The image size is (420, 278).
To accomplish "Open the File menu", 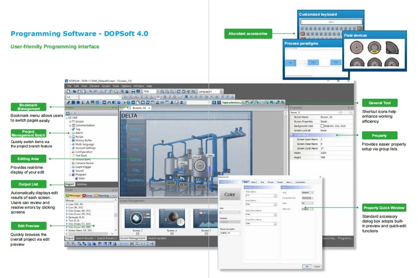I will point(69,86).
